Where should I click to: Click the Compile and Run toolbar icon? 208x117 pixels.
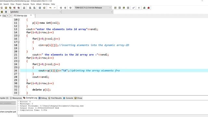124,8
